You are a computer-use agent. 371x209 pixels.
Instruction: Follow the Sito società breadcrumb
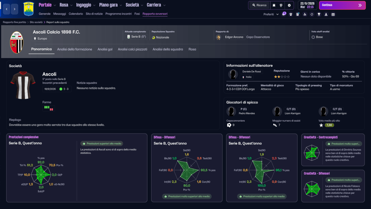coord(36,22)
